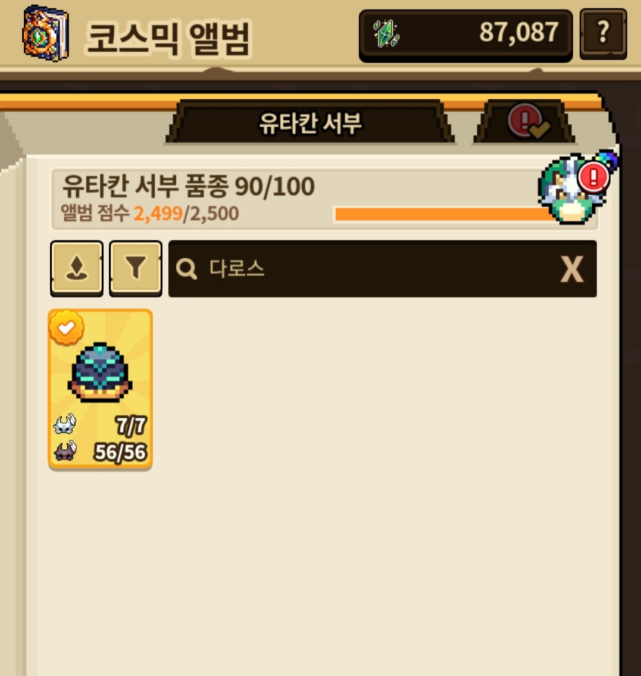Open the 다로스 egg card
The image size is (641, 676).
click(x=100, y=389)
